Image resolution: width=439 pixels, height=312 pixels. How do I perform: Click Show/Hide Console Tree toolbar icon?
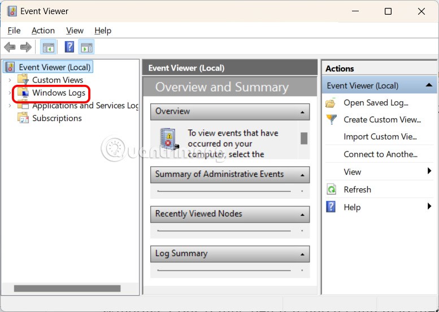point(49,47)
